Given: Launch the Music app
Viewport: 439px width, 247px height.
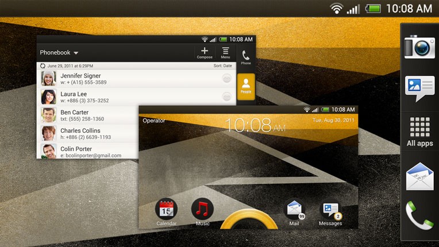Looking at the screenshot, I should tap(202, 210).
